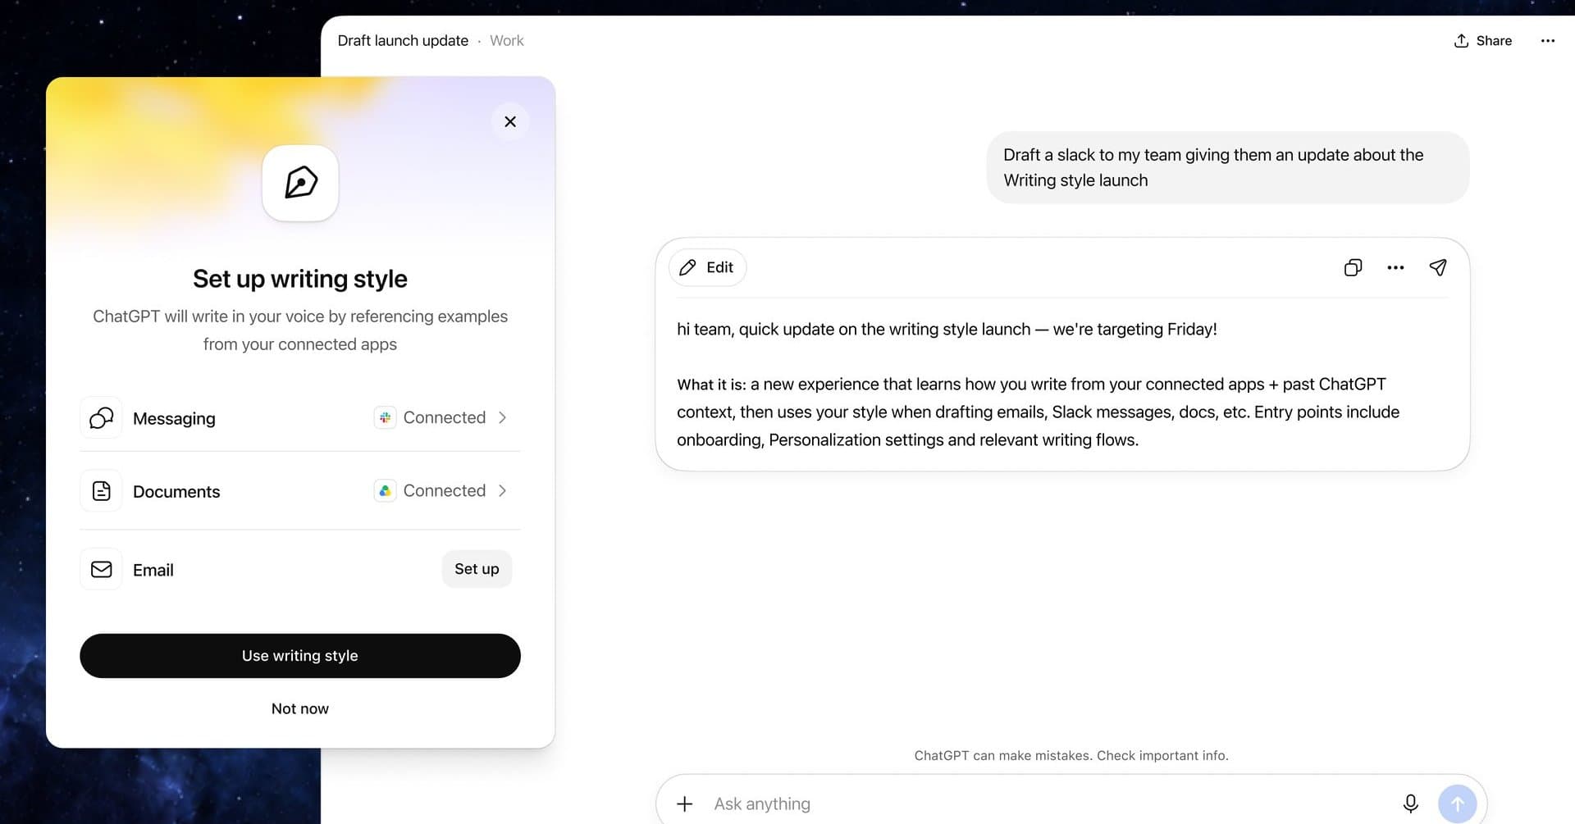Image resolution: width=1575 pixels, height=824 pixels.
Task: Click the Messaging chat bubble icon
Action: 101,418
